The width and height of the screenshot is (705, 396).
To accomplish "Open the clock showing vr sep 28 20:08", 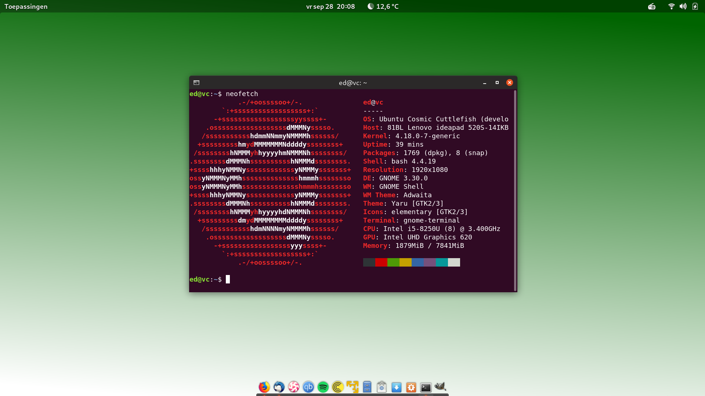I will tap(330, 6).
